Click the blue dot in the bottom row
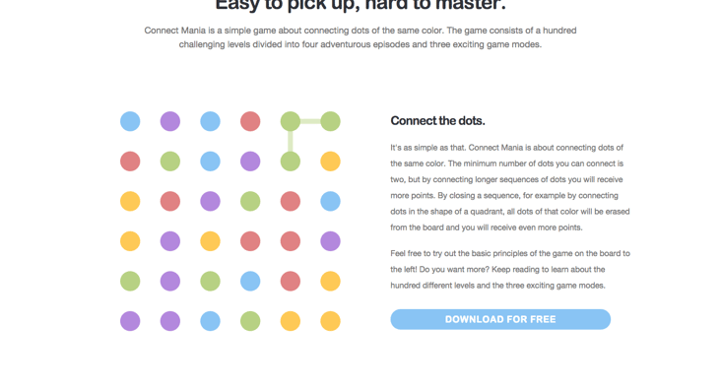Viewport: 721px width, 389px height. coord(210,321)
